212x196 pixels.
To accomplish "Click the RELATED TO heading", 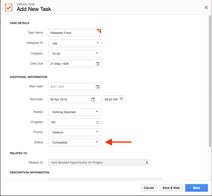I will click(x=18, y=153).
